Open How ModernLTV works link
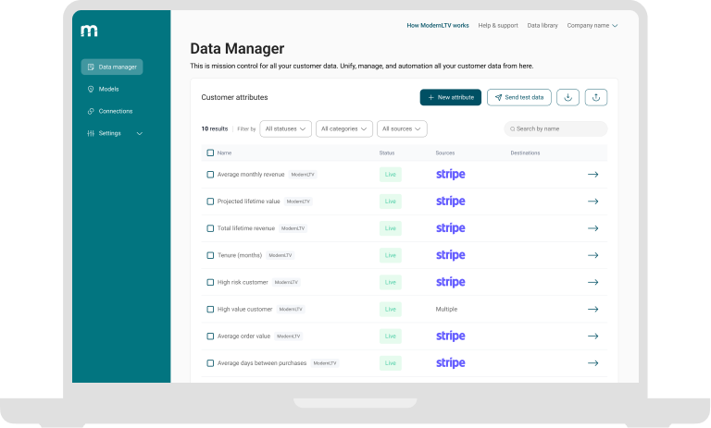 coord(438,25)
